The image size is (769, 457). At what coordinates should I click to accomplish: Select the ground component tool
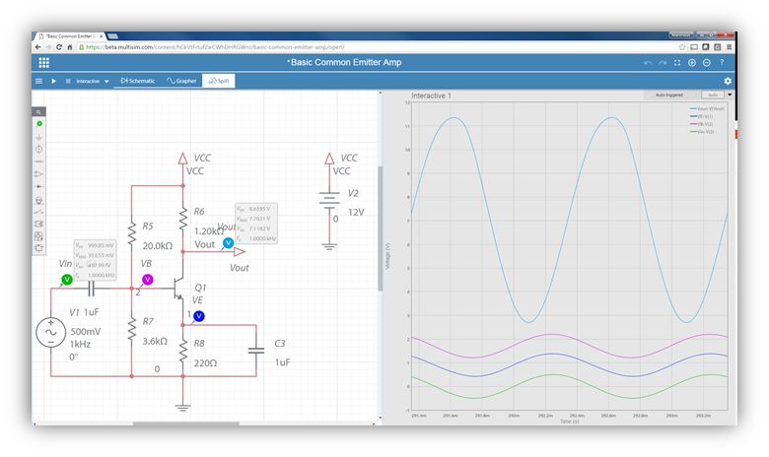coord(38,138)
